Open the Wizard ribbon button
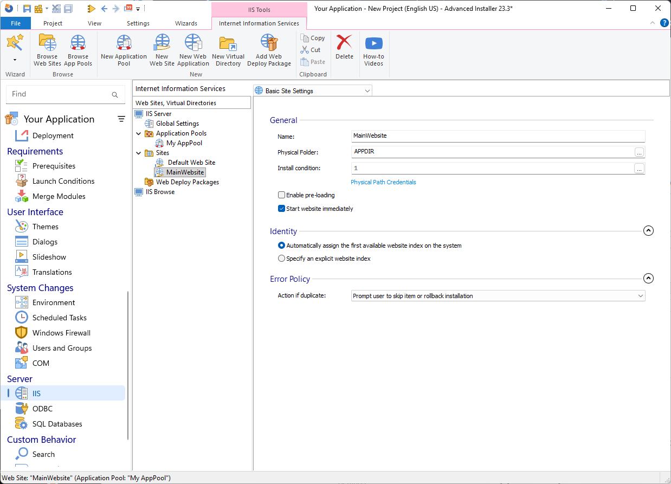The height and width of the screenshot is (484, 671). (x=15, y=43)
